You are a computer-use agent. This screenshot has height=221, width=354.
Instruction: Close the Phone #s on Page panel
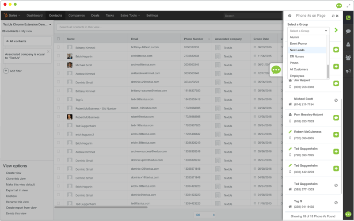(x=337, y=16)
